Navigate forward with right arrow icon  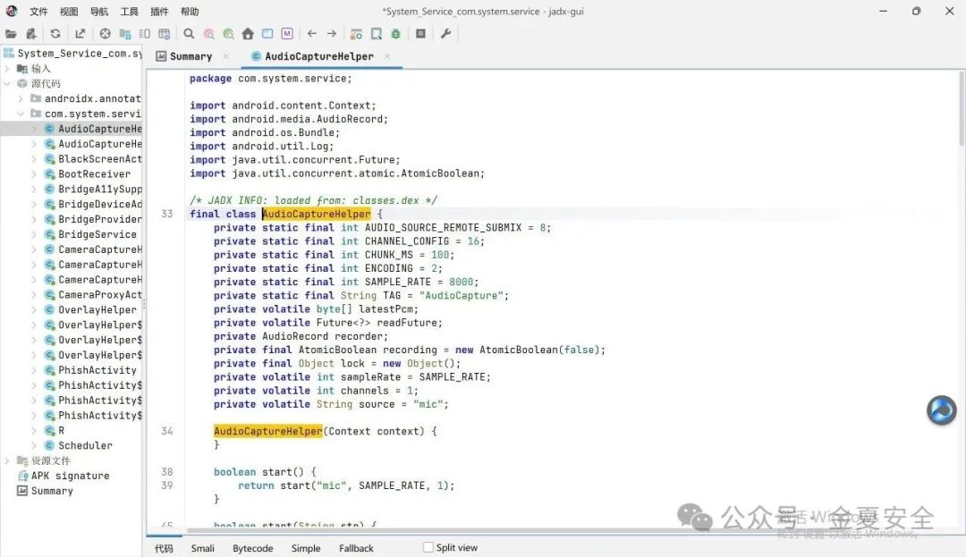(332, 34)
